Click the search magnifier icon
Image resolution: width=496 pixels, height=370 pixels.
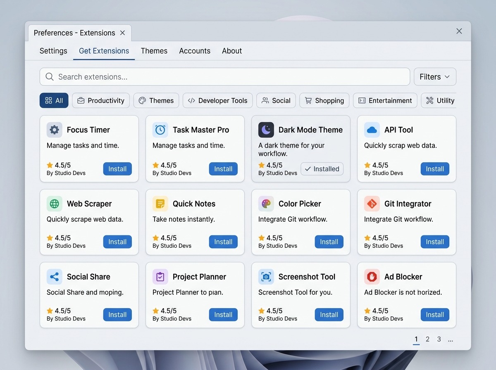pos(50,77)
